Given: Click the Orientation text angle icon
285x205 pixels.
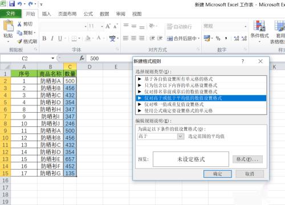Looking at the screenshot, I should point(152,26).
